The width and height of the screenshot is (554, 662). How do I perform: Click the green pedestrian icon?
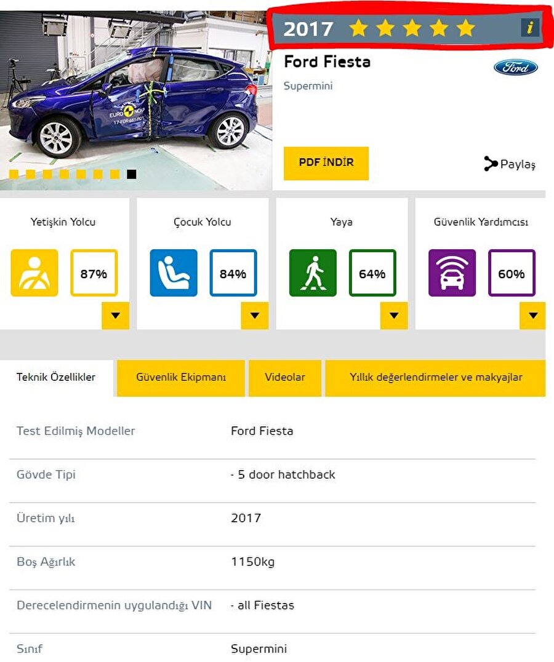[x=313, y=273]
